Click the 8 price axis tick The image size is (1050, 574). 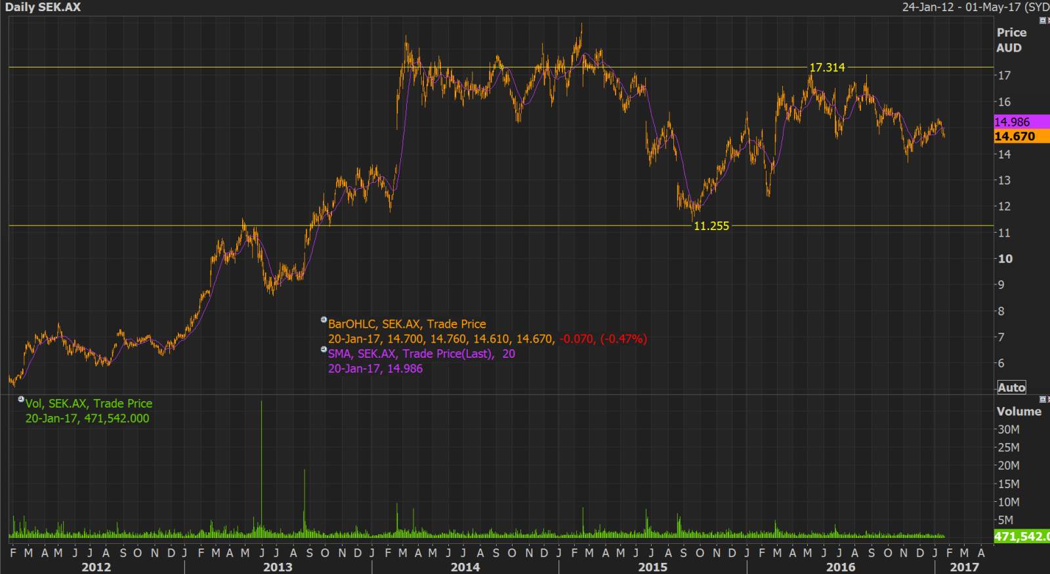pos(1001,311)
